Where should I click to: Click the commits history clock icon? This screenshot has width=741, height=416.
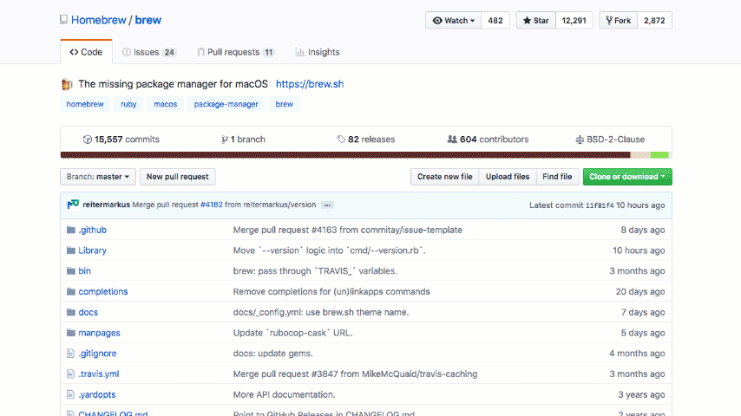point(88,140)
